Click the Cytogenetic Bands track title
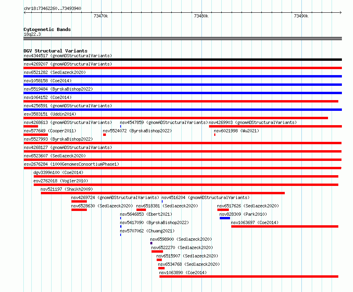Viewport: 353px width, 292px height. pos(47,29)
